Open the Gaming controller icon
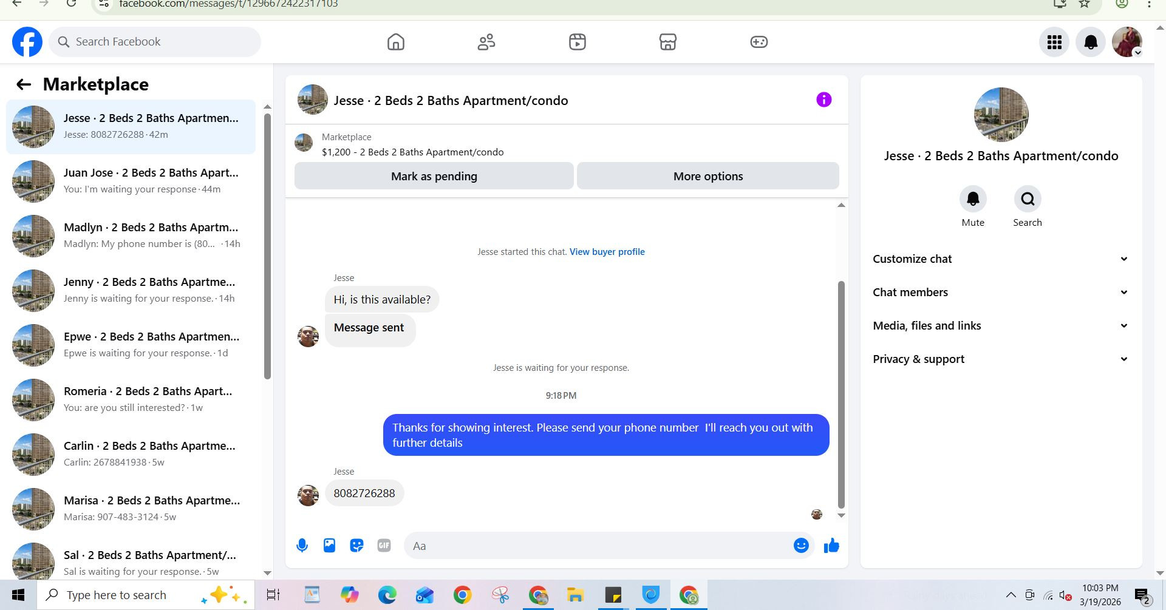Image resolution: width=1166 pixels, height=610 pixels. 759,42
